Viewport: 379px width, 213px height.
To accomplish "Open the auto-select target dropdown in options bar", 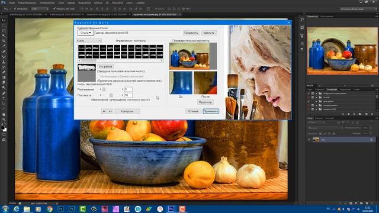I will tap(40, 9).
